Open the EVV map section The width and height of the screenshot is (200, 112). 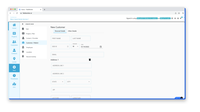tap(14, 85)
